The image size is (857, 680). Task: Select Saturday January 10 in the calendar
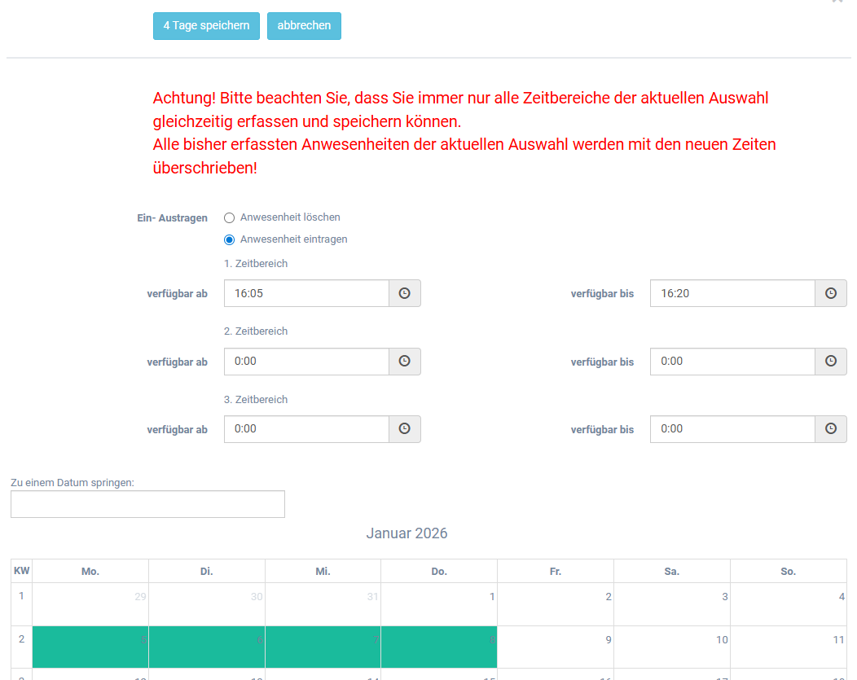[x=672, y=647]
